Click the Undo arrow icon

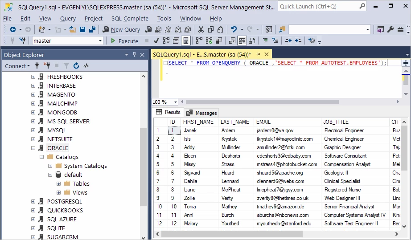(234, 29)
